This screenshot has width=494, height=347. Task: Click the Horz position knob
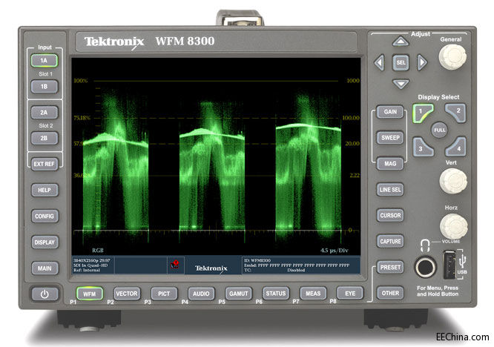pos(453,226)
